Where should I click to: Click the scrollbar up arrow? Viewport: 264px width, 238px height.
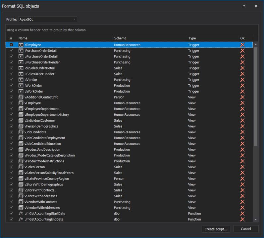click(x=256, y=45)
